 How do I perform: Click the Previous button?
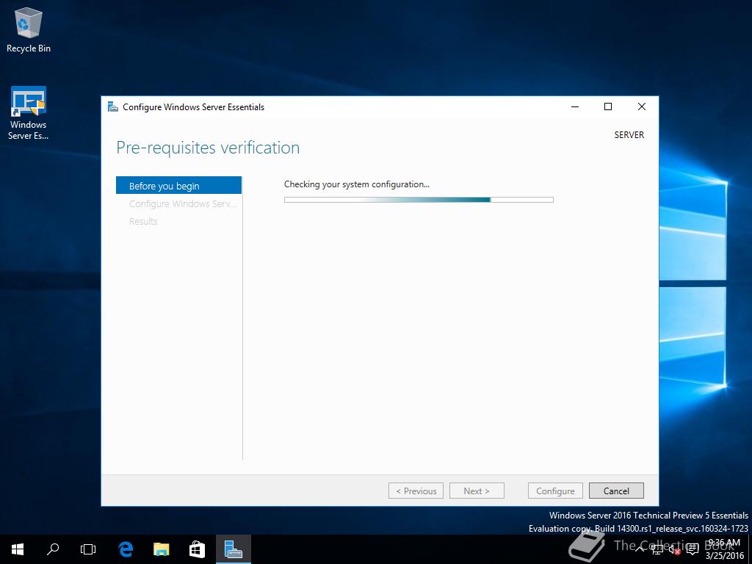point(416,491)
